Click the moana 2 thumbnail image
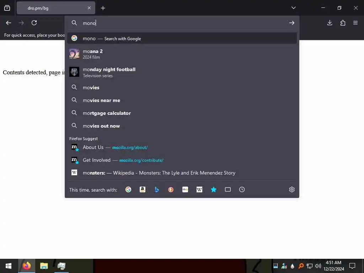 (x=74, y=54)
